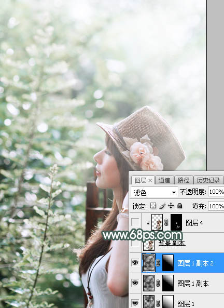This screenshot has width=224, height=308.
Task: Open the 滤色 blend mode dropdown
Action: [155, 193]
